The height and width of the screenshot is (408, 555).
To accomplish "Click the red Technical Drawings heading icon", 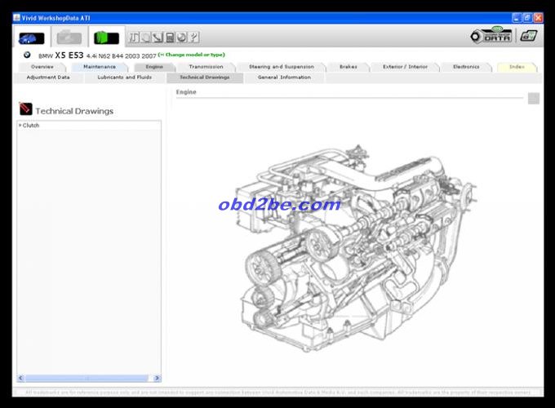I will tap(25, 109).
